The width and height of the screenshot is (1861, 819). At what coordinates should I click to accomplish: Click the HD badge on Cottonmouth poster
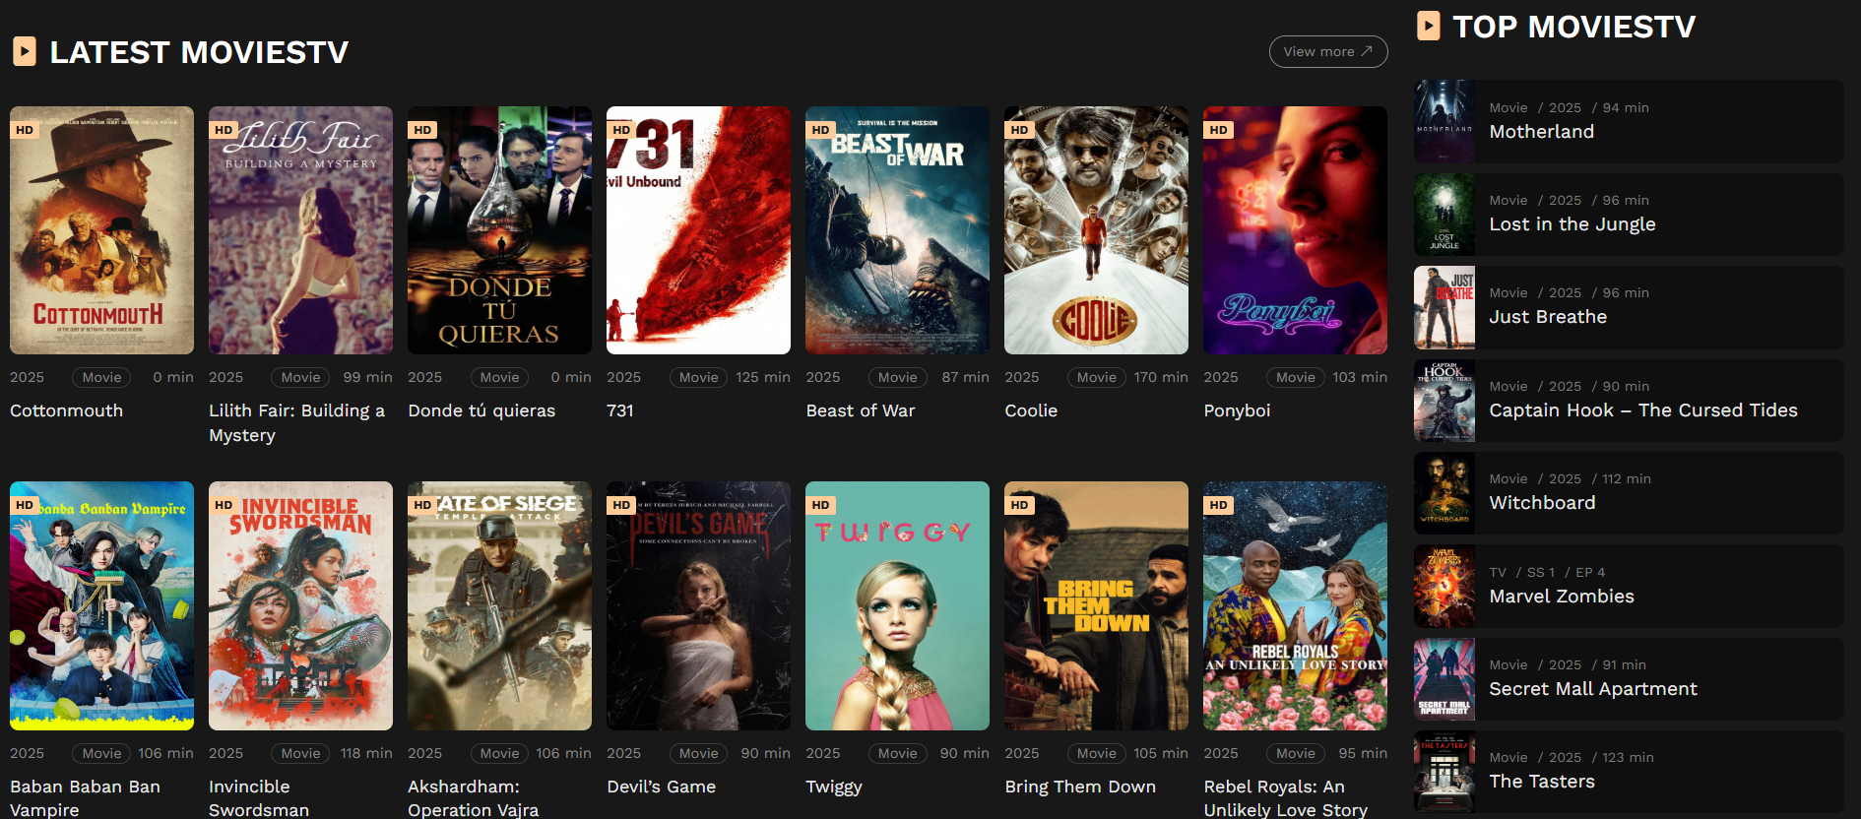[25, 130]
